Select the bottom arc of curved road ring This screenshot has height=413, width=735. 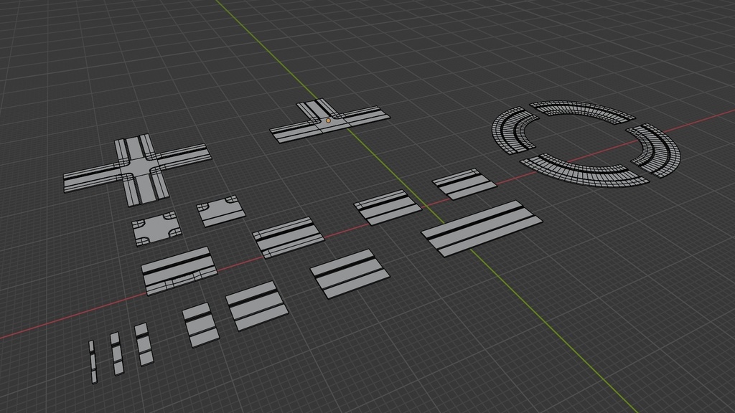click(x=584, y=170)
